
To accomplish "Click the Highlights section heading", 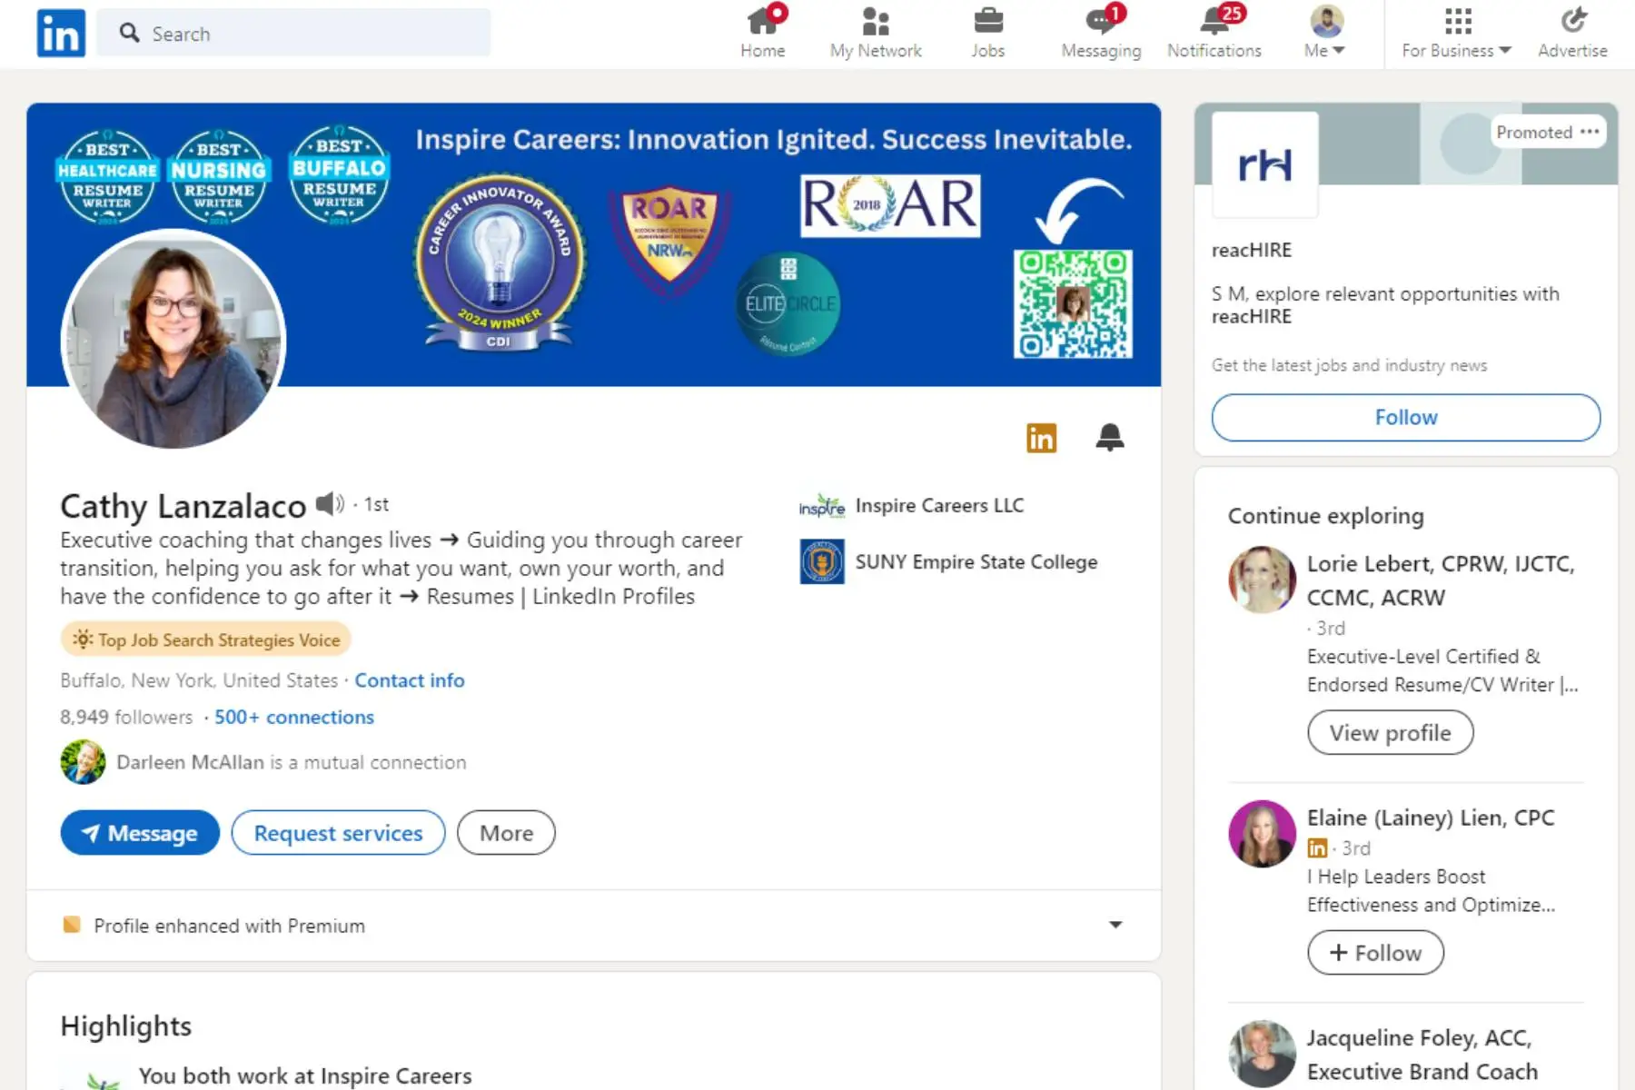I will (126, 1026).
